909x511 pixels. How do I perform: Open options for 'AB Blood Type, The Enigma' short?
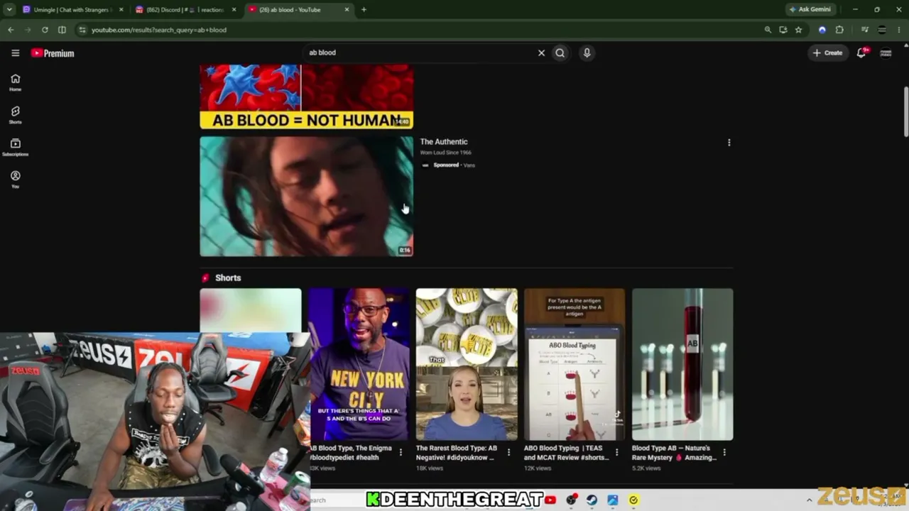click(x=401, y=452)
